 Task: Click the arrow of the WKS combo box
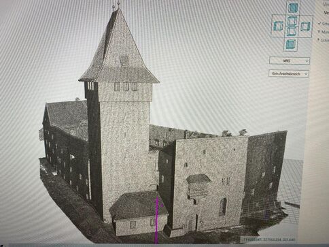coord(307,61)
